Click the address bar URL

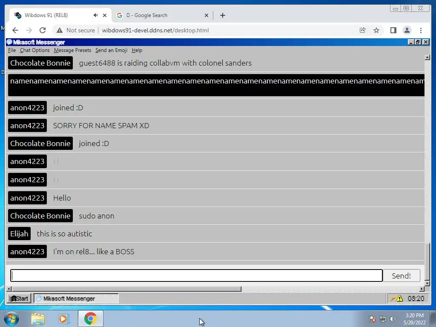point(155,30)
